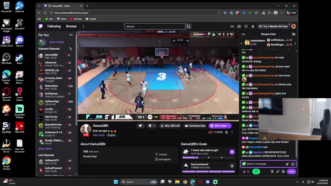Sort followed channels with arrows icon
331x186 pixels.
(71, 49)
